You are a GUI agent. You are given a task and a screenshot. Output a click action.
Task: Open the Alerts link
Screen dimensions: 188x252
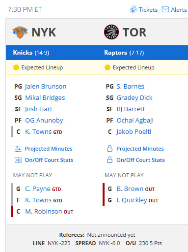[x=179, y=10]
